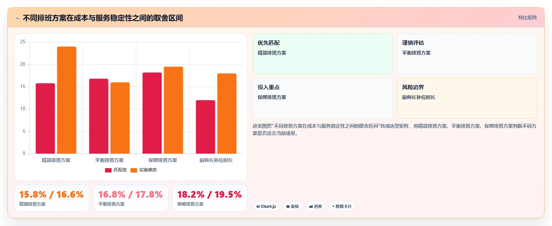Click the y-axis value 15
552x226 pixels.
click(23, 87)
